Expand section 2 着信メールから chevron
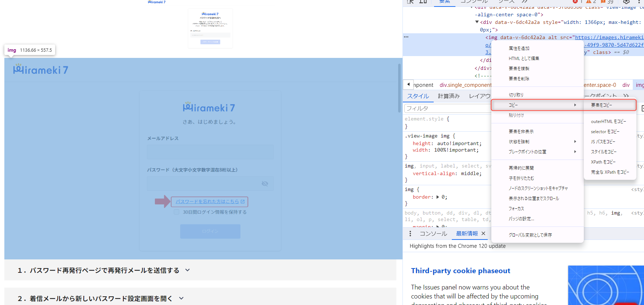644x305 pixels. [181, 298]
